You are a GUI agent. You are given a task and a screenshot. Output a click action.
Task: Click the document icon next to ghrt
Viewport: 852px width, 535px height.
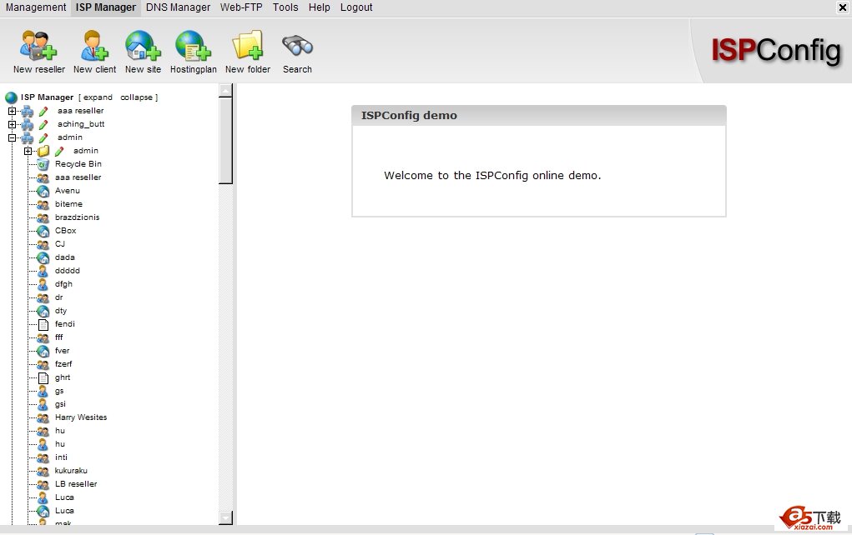[43, 377]
